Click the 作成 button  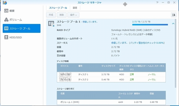click(x=51, y=15)
